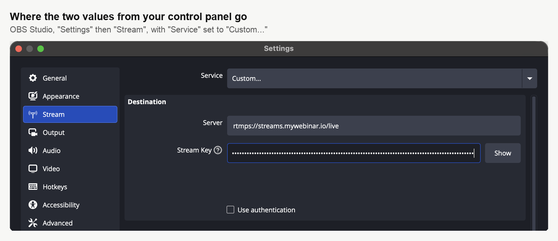Enable the Use authentication checkbox
This screenshot has width=558, height=241.
[230, 210]
